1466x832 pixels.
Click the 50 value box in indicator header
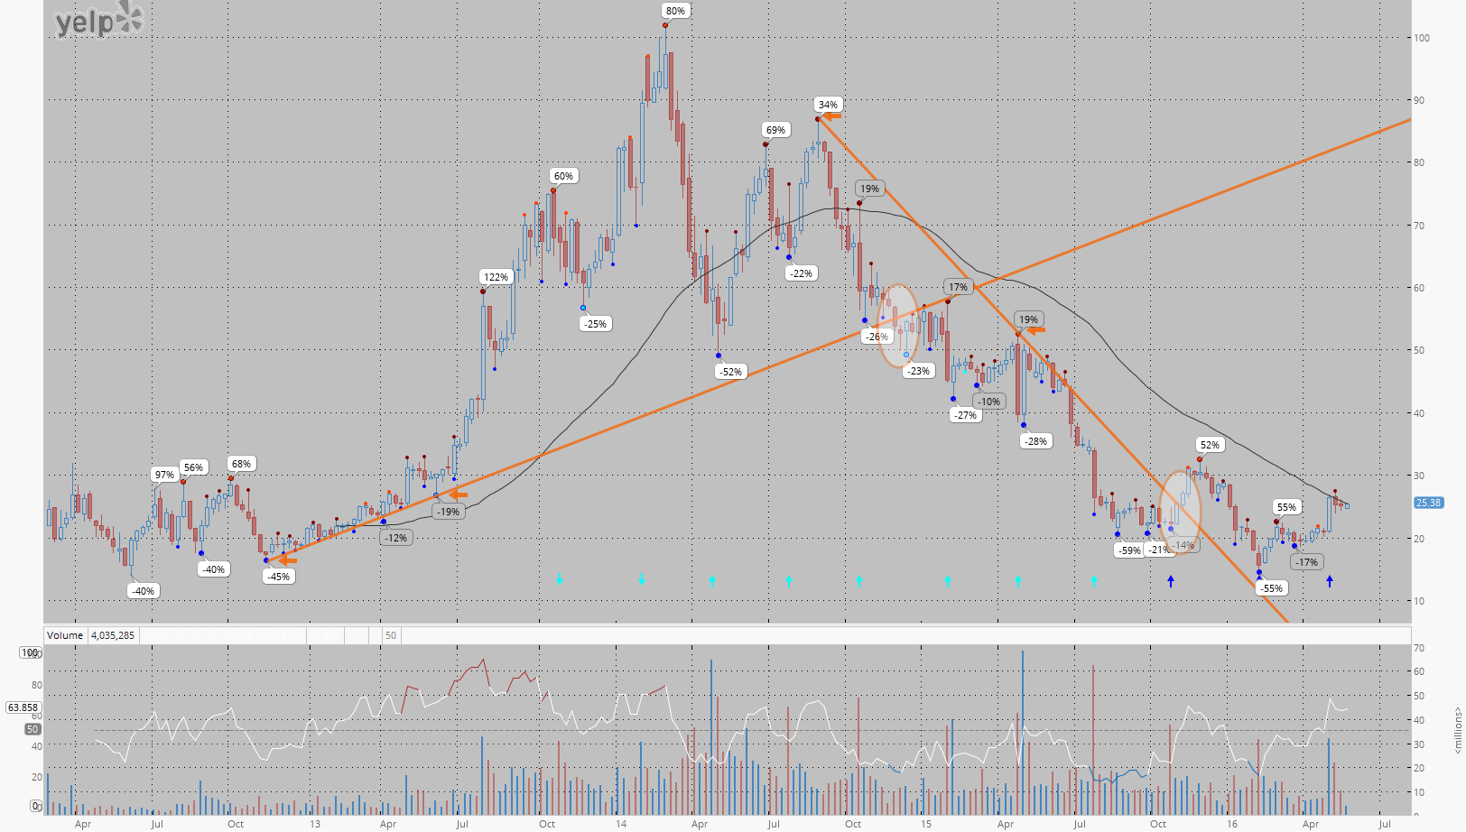coord(391,635)
